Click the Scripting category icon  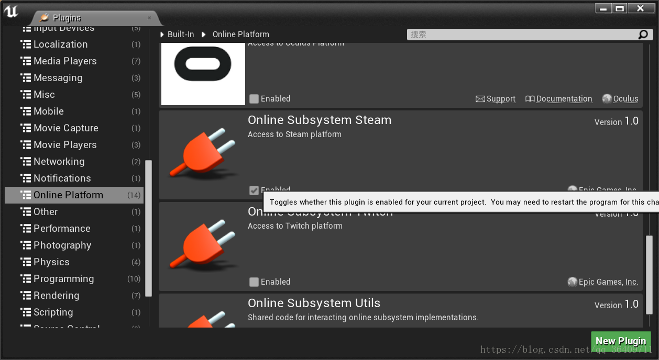pos(26,312)
